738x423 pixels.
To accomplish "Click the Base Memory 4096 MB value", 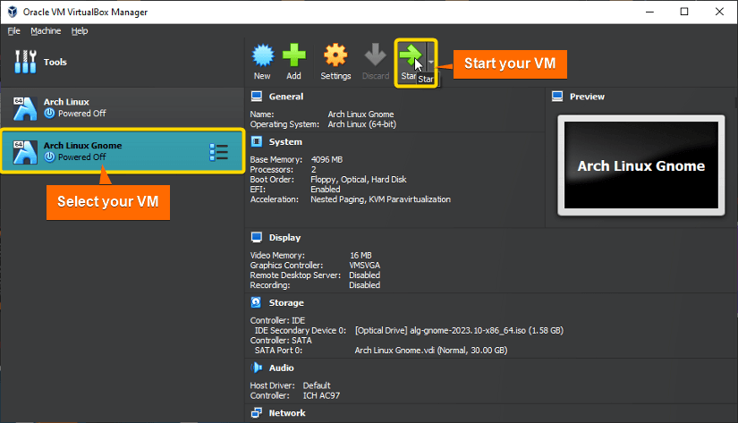I will (x=327, y=159).
